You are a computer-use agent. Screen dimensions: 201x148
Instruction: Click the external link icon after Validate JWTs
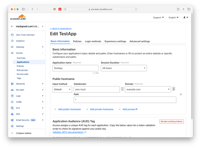click(x=85, y=132)
